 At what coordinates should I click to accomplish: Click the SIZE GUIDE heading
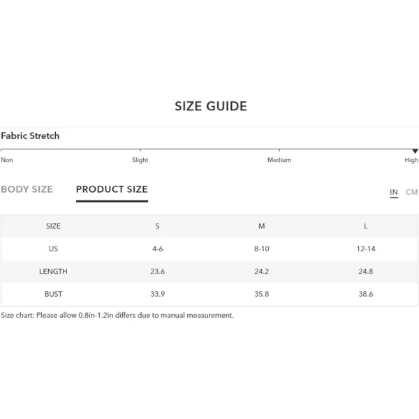211,106
